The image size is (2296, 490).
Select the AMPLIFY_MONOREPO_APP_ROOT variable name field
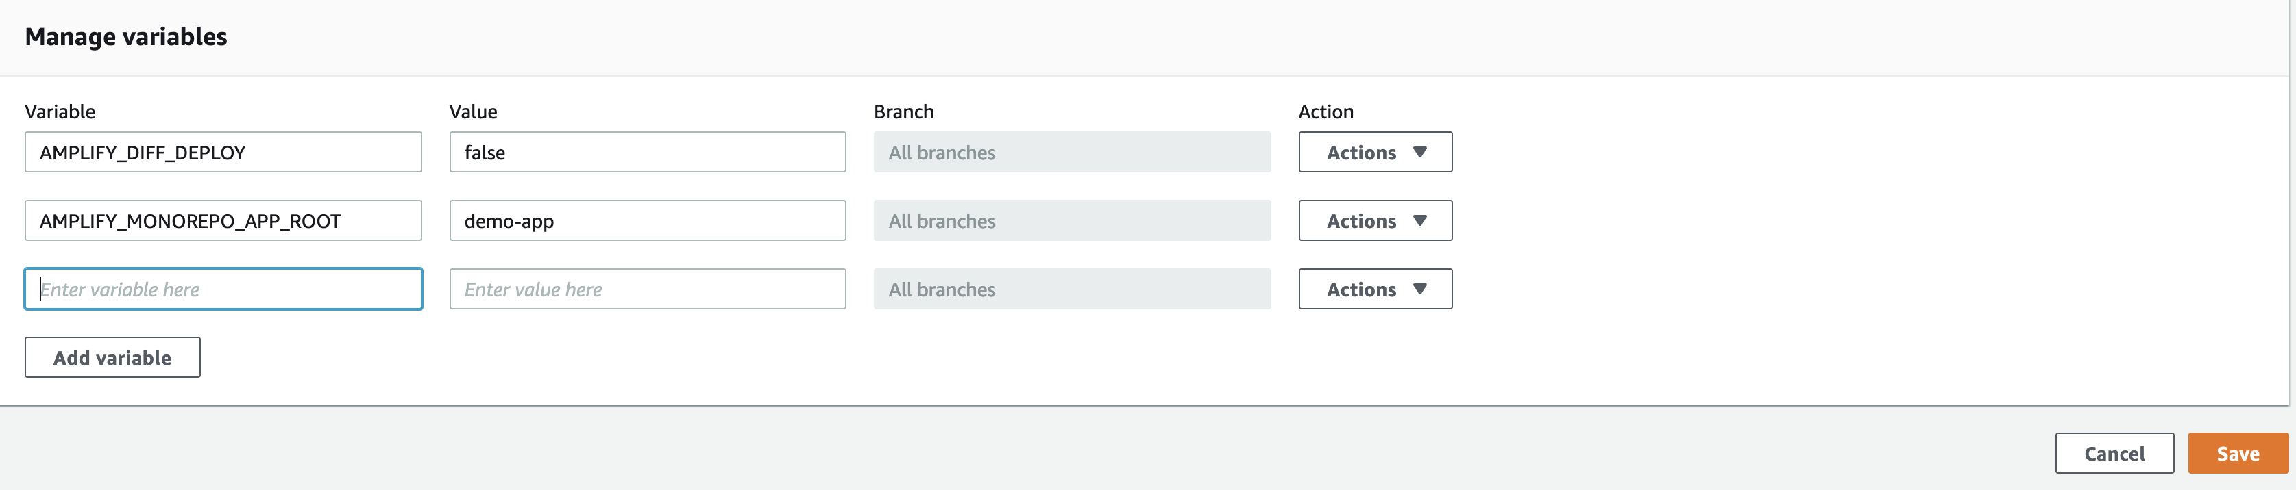pyautogui.click(x=222, y=220)
